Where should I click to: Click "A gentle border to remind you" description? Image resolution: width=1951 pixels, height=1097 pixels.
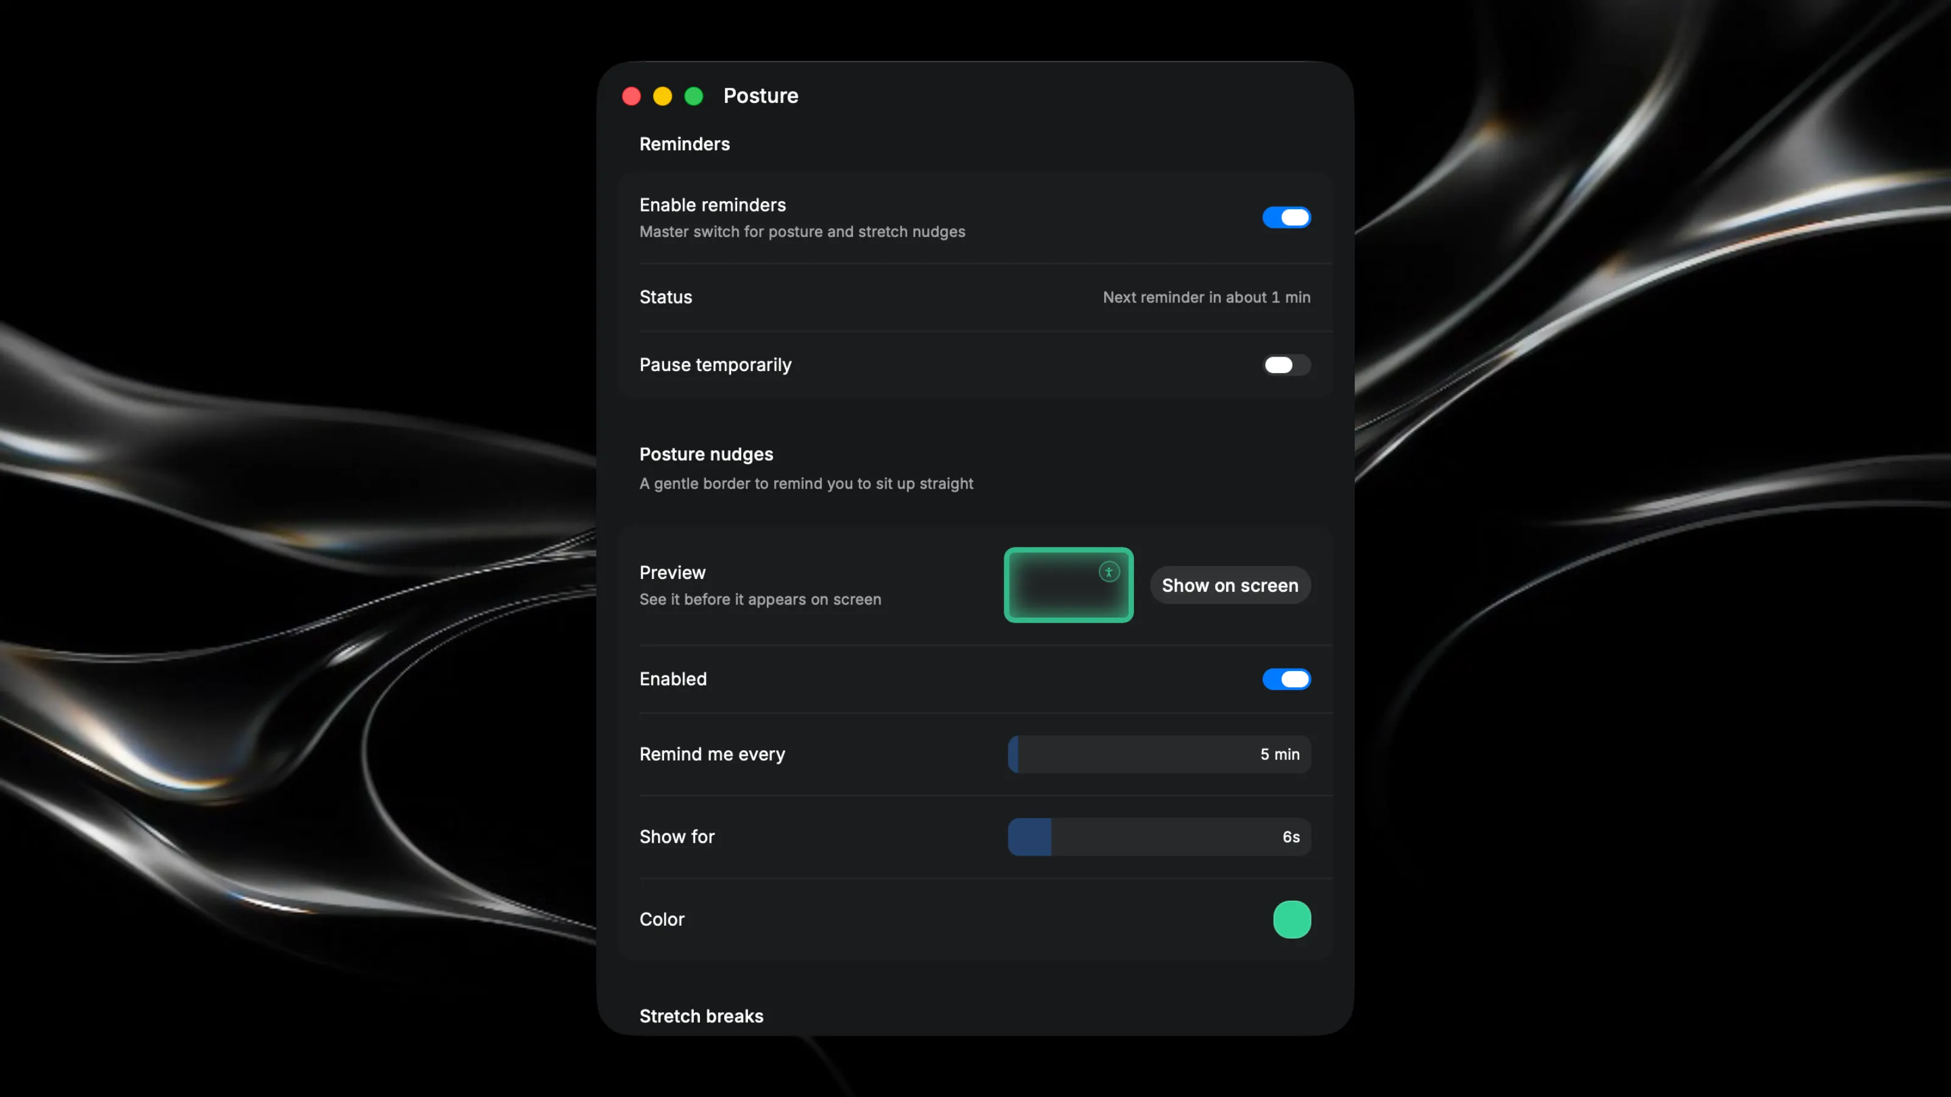(806, 483)
